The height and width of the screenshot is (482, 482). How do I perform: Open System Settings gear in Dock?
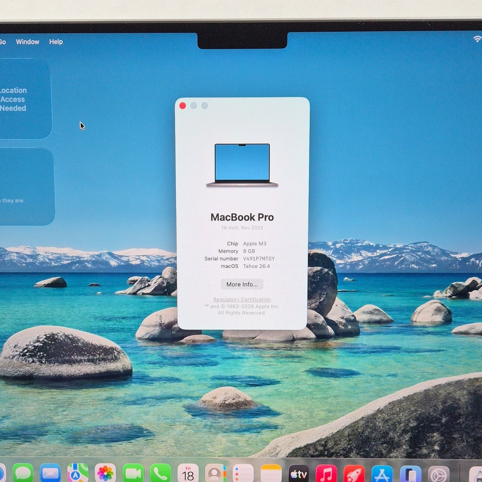click(x=439, y=473)
